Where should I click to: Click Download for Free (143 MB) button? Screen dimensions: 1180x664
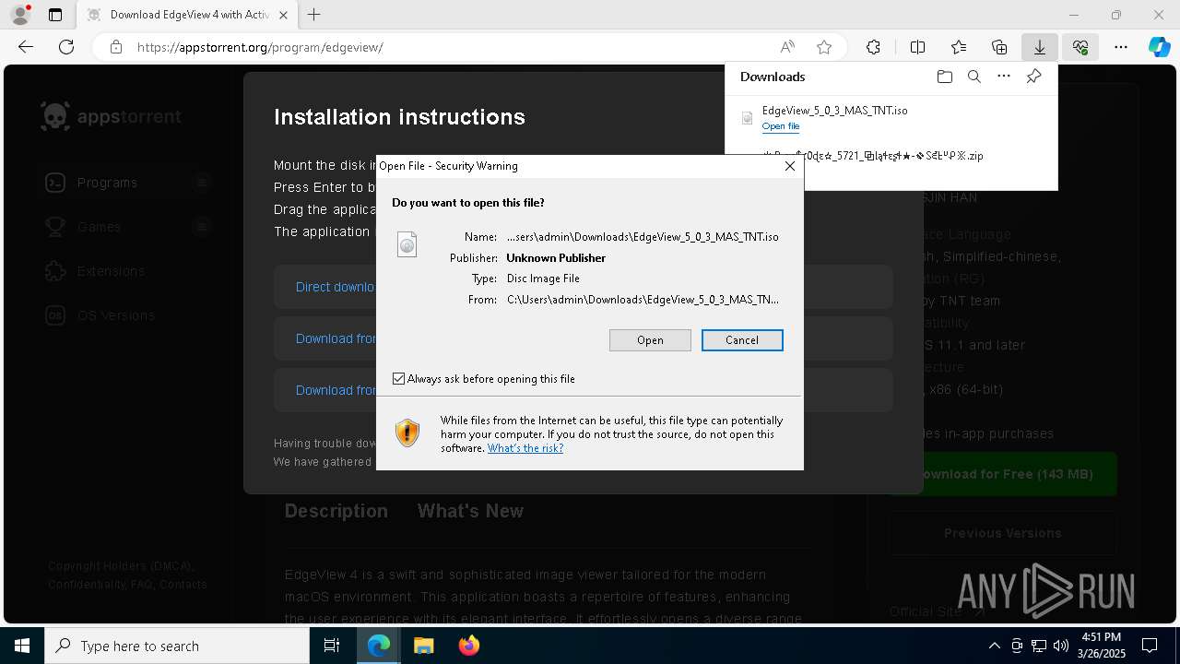1003,474
